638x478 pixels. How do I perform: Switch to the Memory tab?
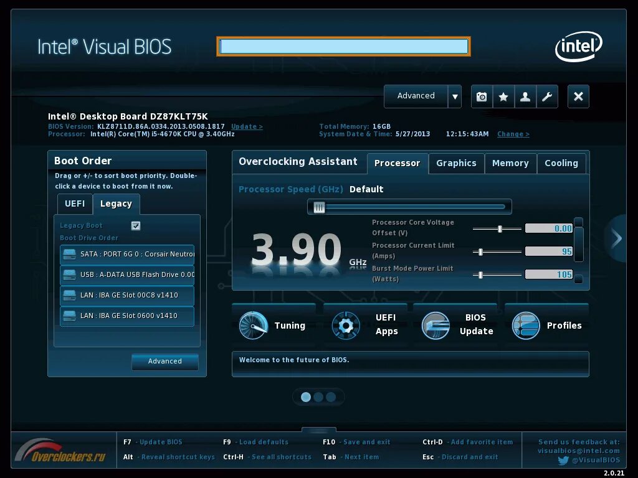(x=510, y=163)
